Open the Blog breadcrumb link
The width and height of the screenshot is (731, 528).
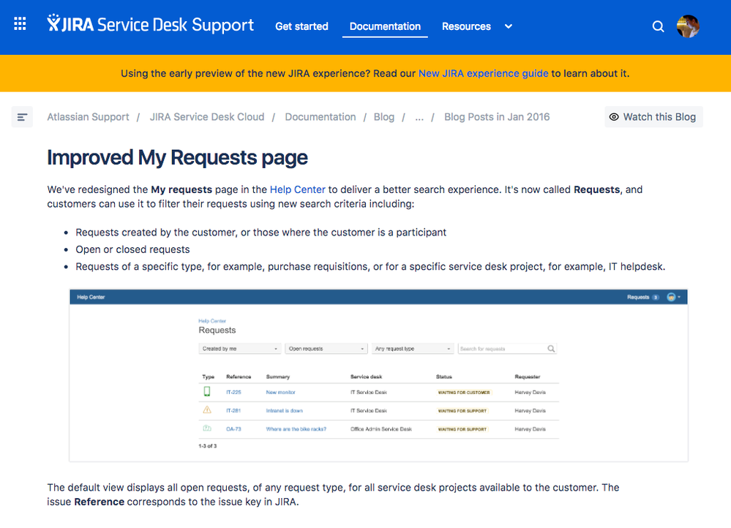pyautogui.click(x=384, y=117)
